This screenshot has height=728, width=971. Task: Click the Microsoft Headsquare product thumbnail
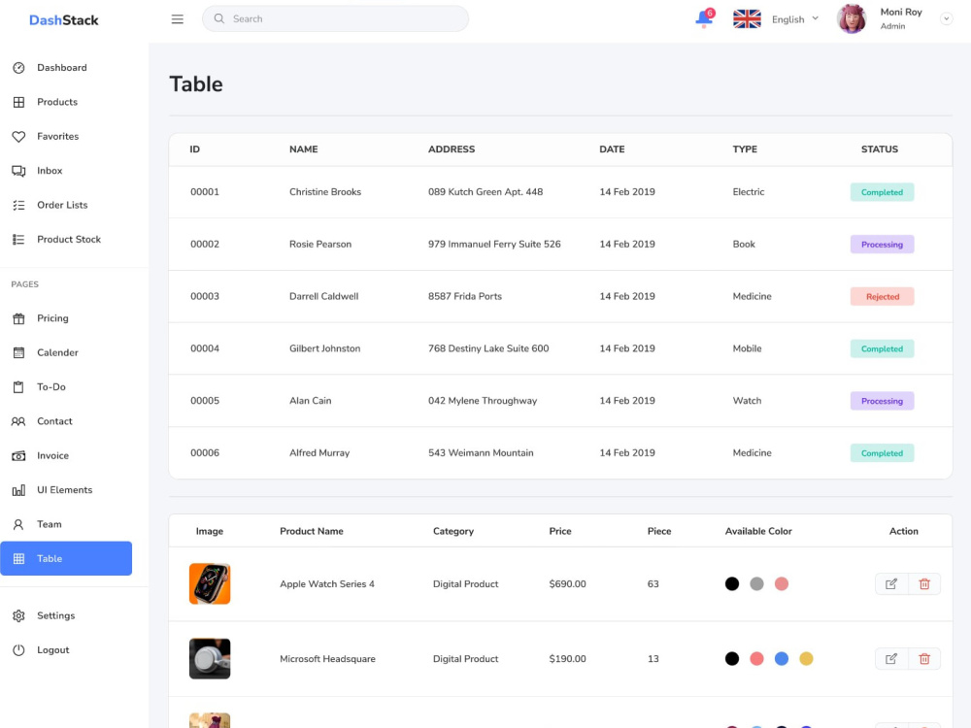[210, 659]
